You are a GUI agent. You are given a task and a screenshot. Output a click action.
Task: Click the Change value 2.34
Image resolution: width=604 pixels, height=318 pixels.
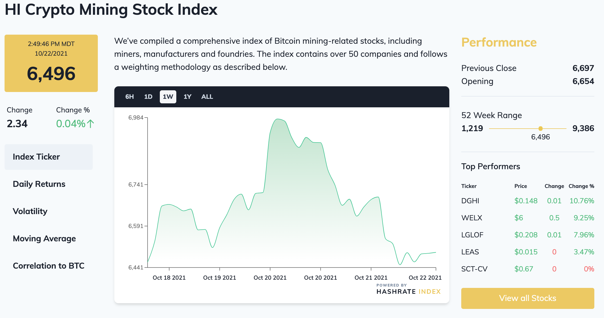(x=17, y=124)
